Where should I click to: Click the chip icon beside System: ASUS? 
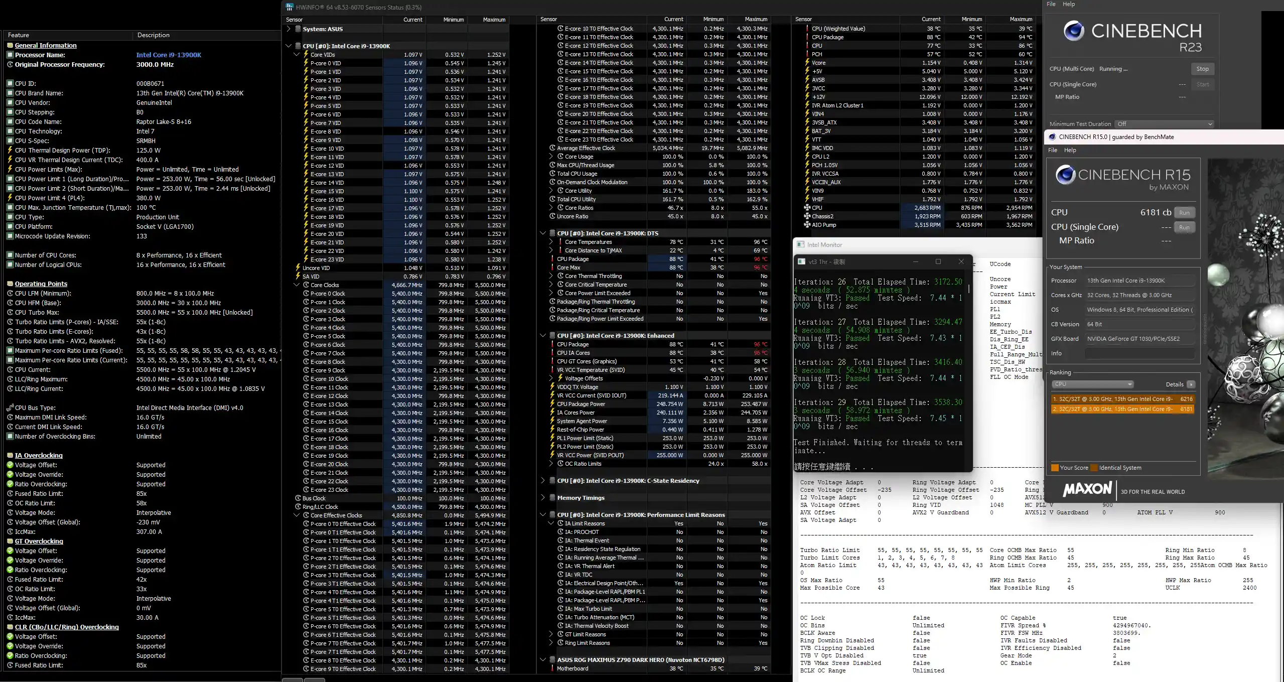click(x=298, y=29)
